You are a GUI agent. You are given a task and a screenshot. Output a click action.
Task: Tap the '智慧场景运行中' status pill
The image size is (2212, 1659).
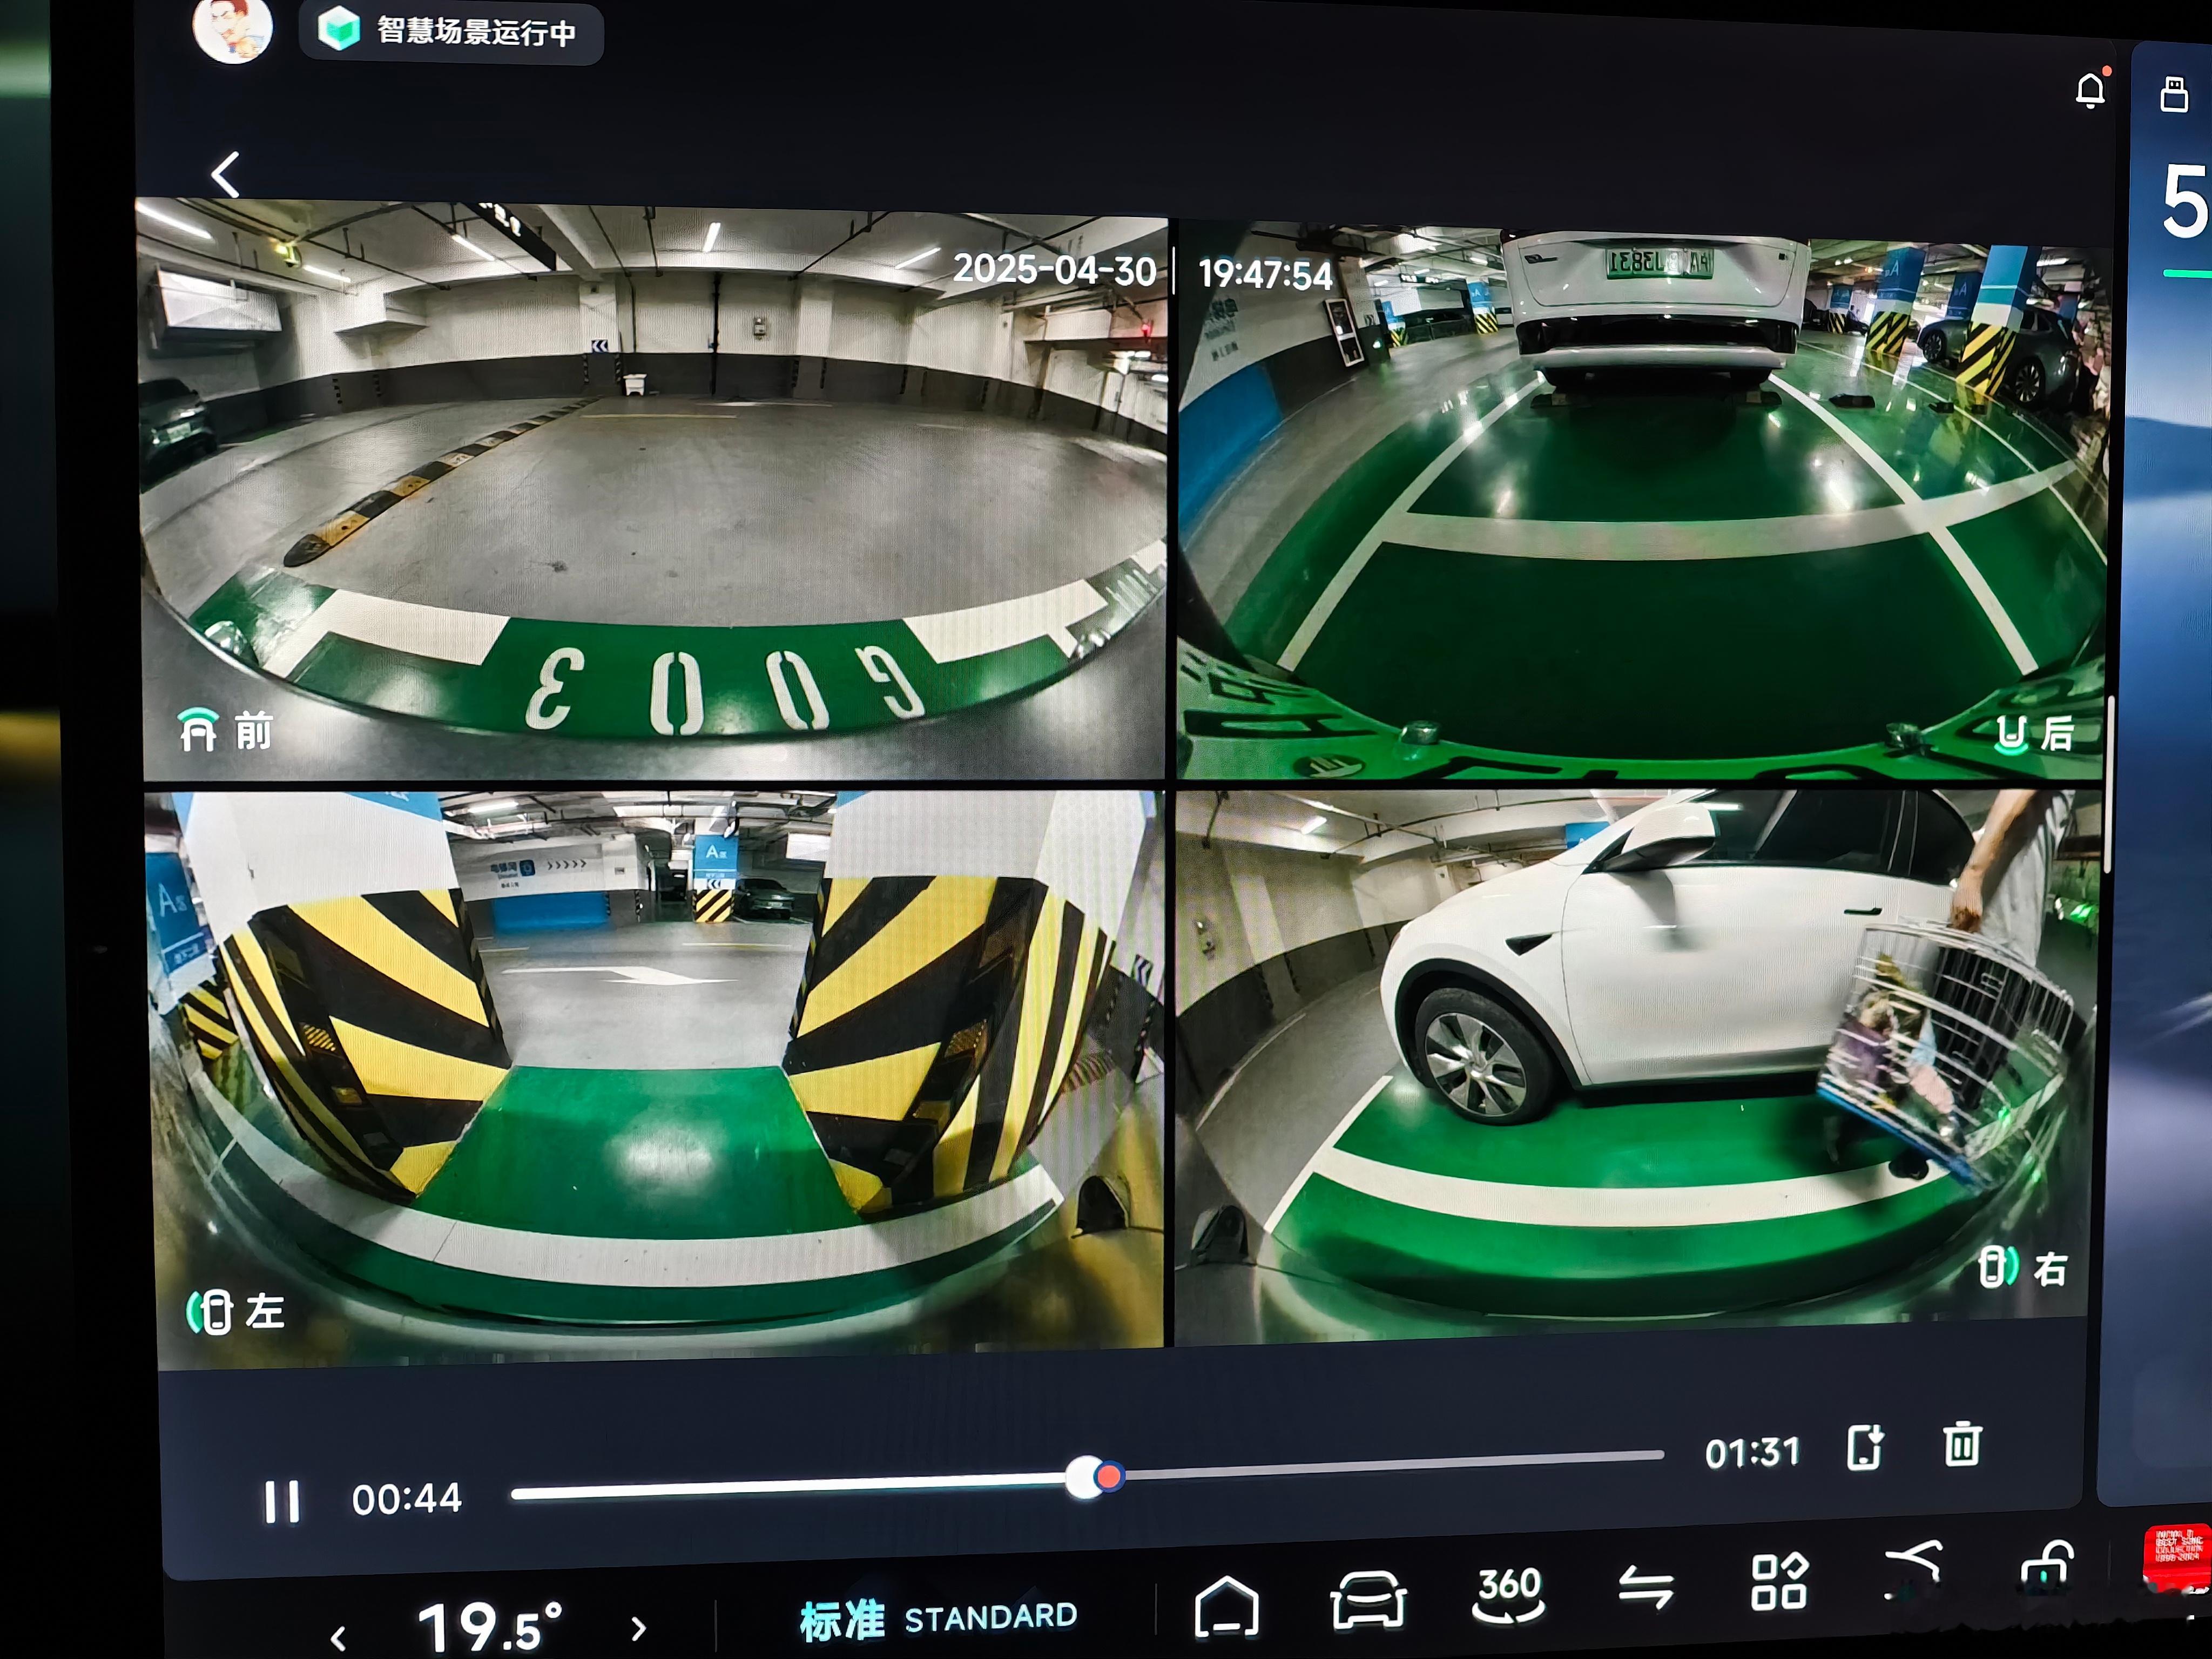pyautogui.click(x=451, y=32)
